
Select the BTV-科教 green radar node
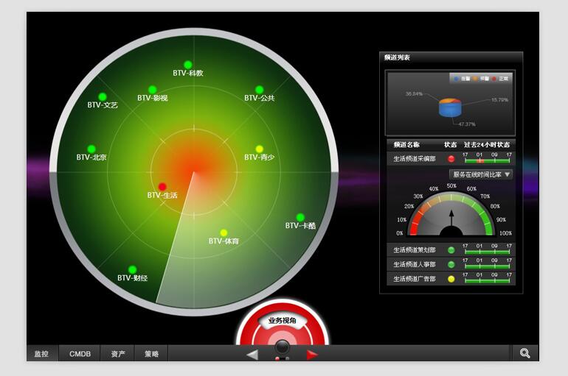click(188, 65)
